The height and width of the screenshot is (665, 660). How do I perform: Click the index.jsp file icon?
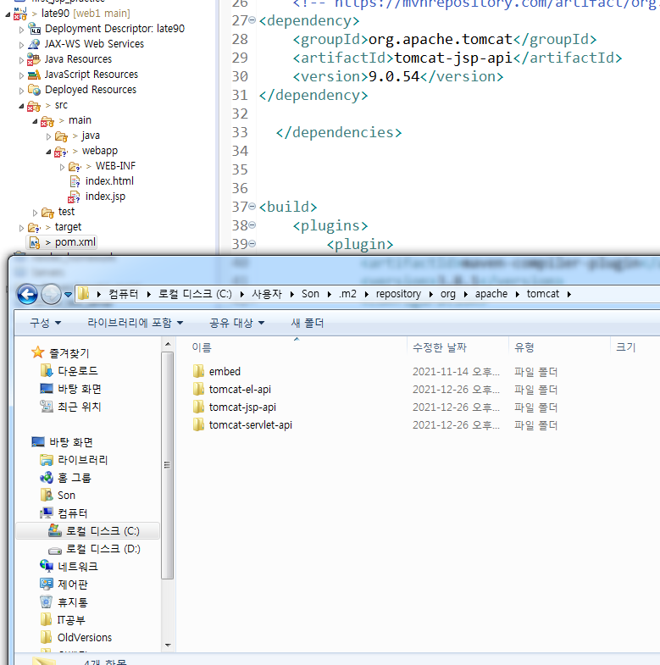tap(74, 197)
